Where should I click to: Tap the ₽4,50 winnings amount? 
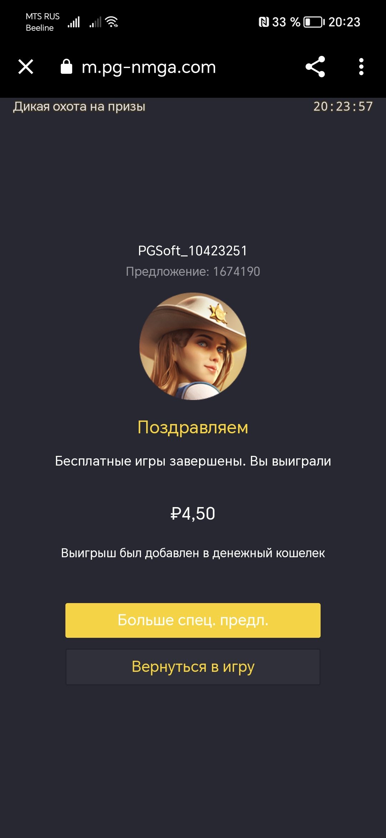(193, 514)
